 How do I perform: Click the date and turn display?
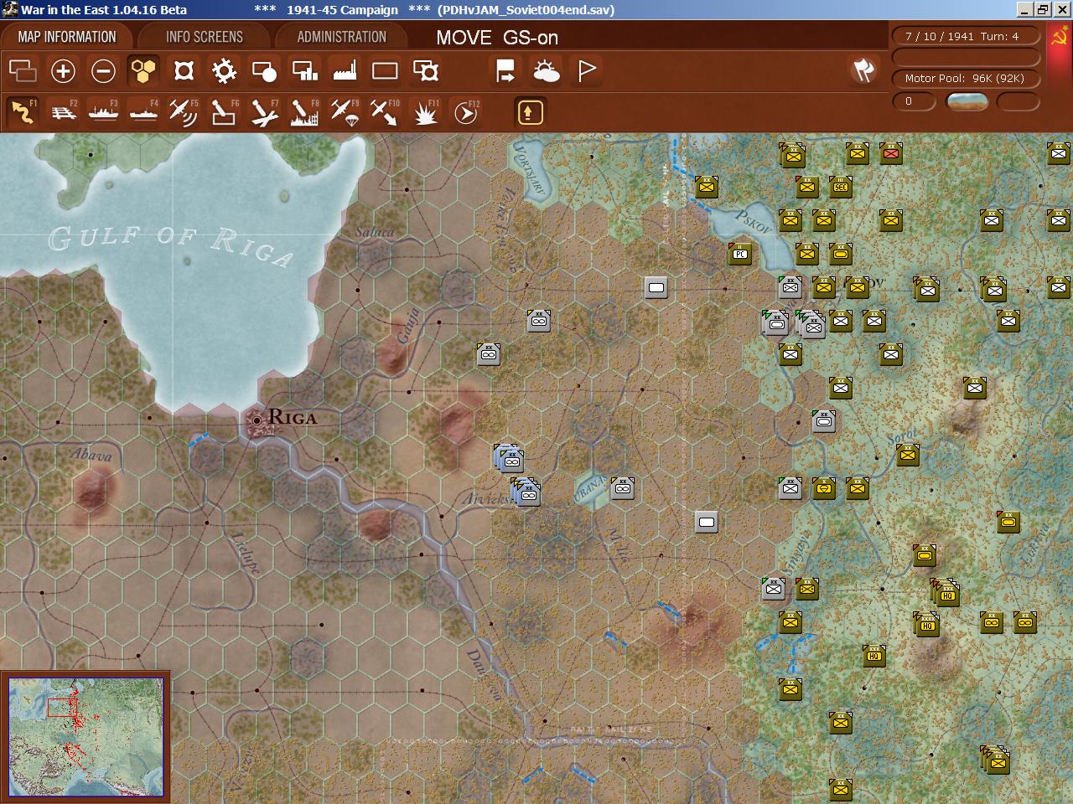pyautogui.click(x=967, y=37)
